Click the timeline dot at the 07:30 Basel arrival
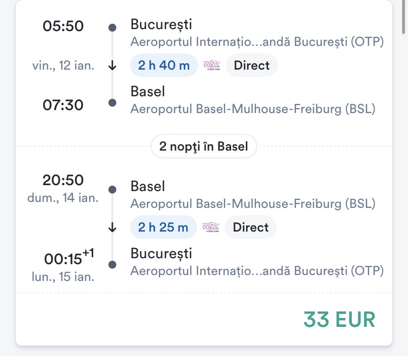408x356 pixels. pyautogui.click(x=112, y=103)
